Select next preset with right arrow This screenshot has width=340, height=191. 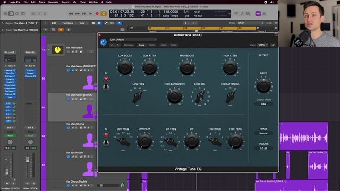pyautogui.click(x=118, y=45)
